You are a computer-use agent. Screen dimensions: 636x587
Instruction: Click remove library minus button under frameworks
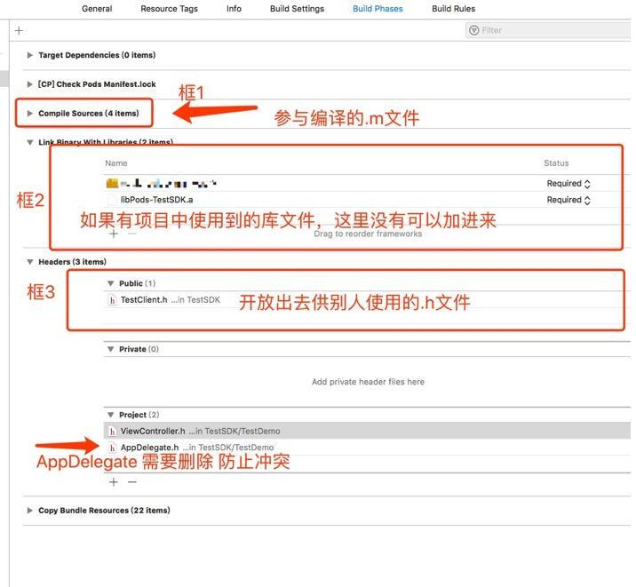click(x=132, y=234)
